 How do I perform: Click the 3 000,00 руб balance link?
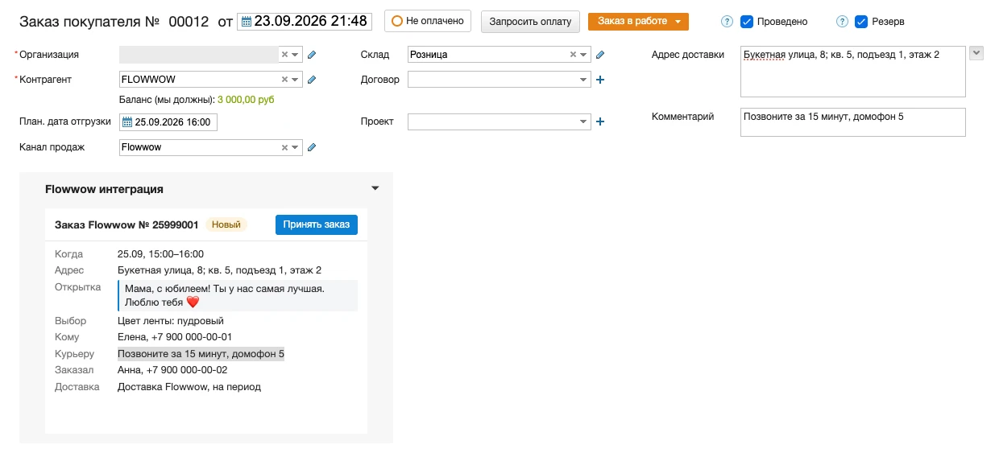pos(246,100)
